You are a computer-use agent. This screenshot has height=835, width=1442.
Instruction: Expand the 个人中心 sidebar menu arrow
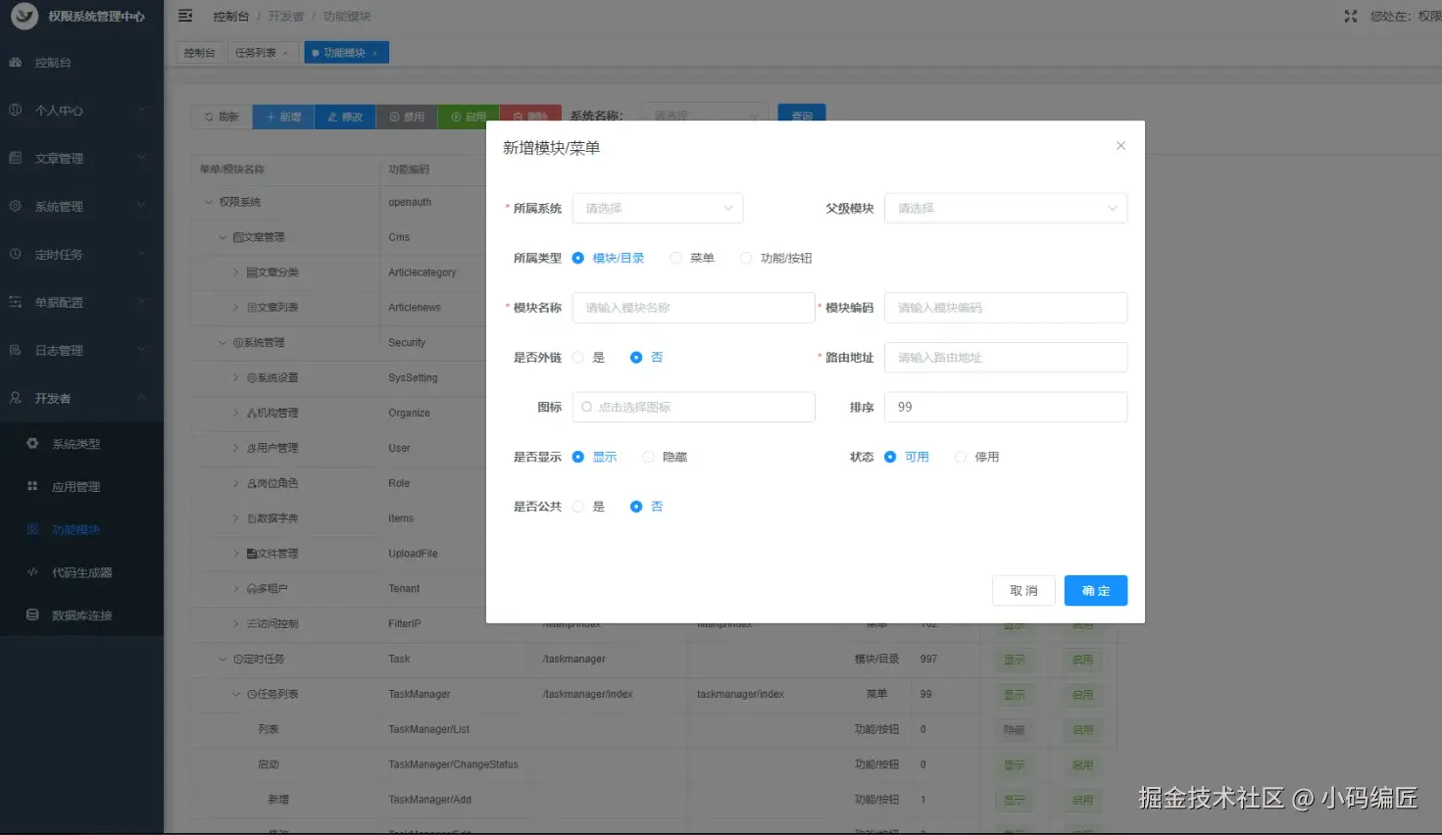click(x=141, y=110)
